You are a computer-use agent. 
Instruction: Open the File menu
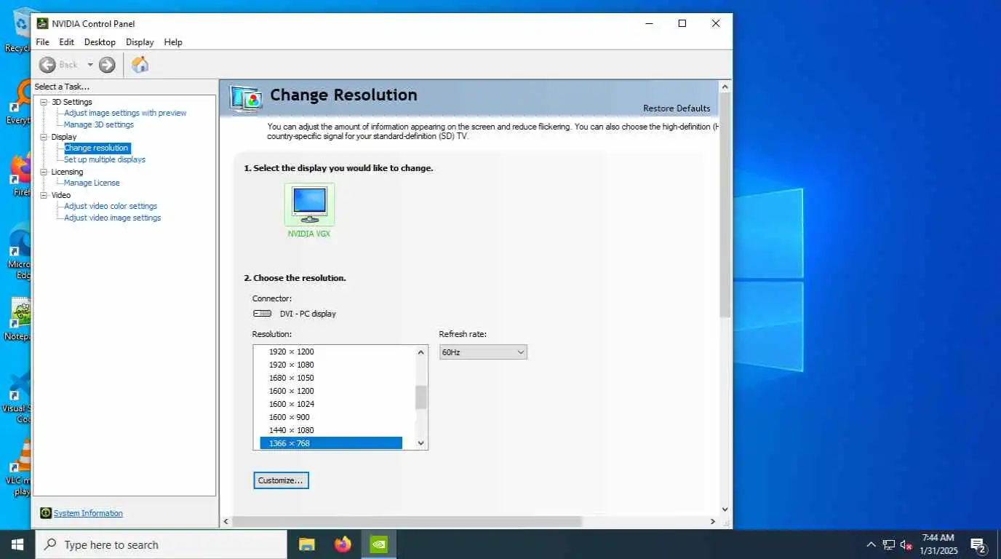click(43, 42)
